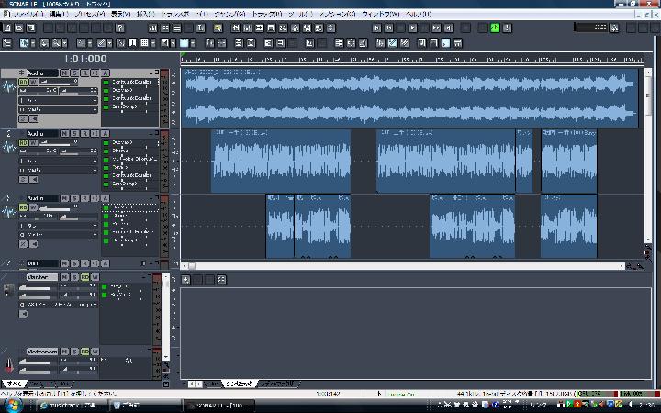Solo the second Audio track

click(74, 134)
